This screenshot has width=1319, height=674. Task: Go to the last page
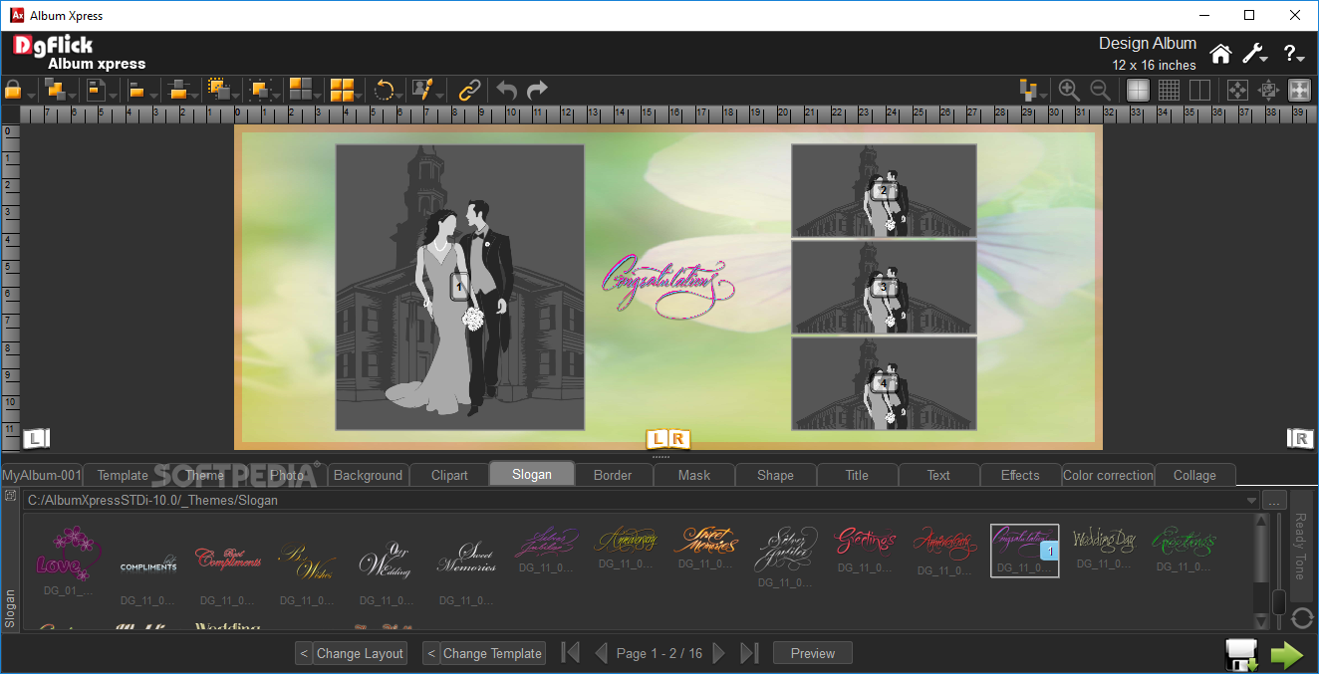click(x=750, y=653)
